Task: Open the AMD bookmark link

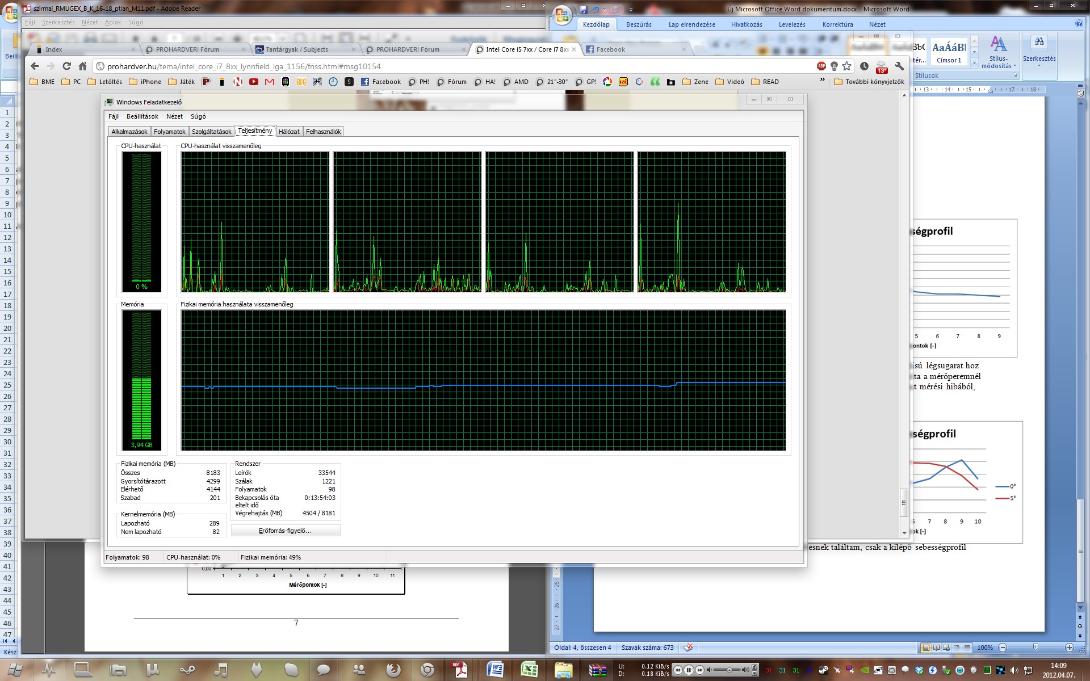Action: click(x=516, y=82)
